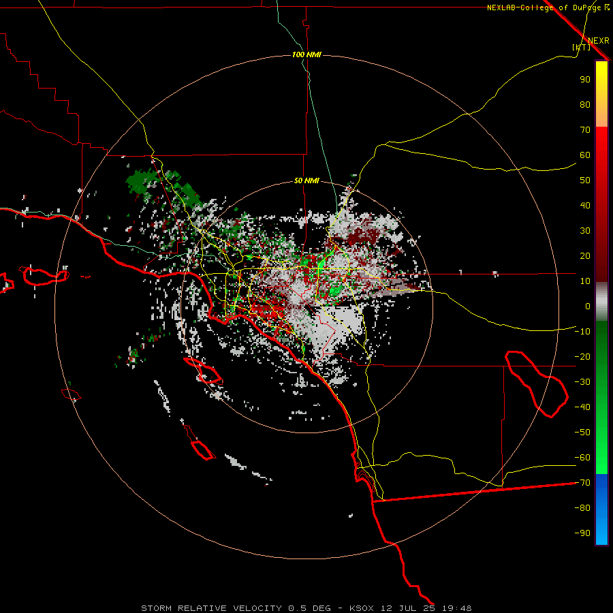Pick the bright green segment of the color bar
This screenshot has height=613, width=613.
[x=601, y=397]
